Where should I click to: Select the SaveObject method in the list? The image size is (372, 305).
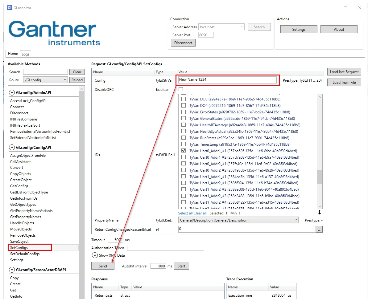[19, 241]
